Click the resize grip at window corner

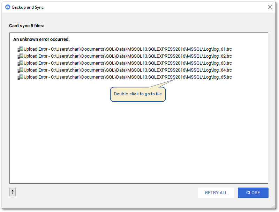(x=273, y=207)
